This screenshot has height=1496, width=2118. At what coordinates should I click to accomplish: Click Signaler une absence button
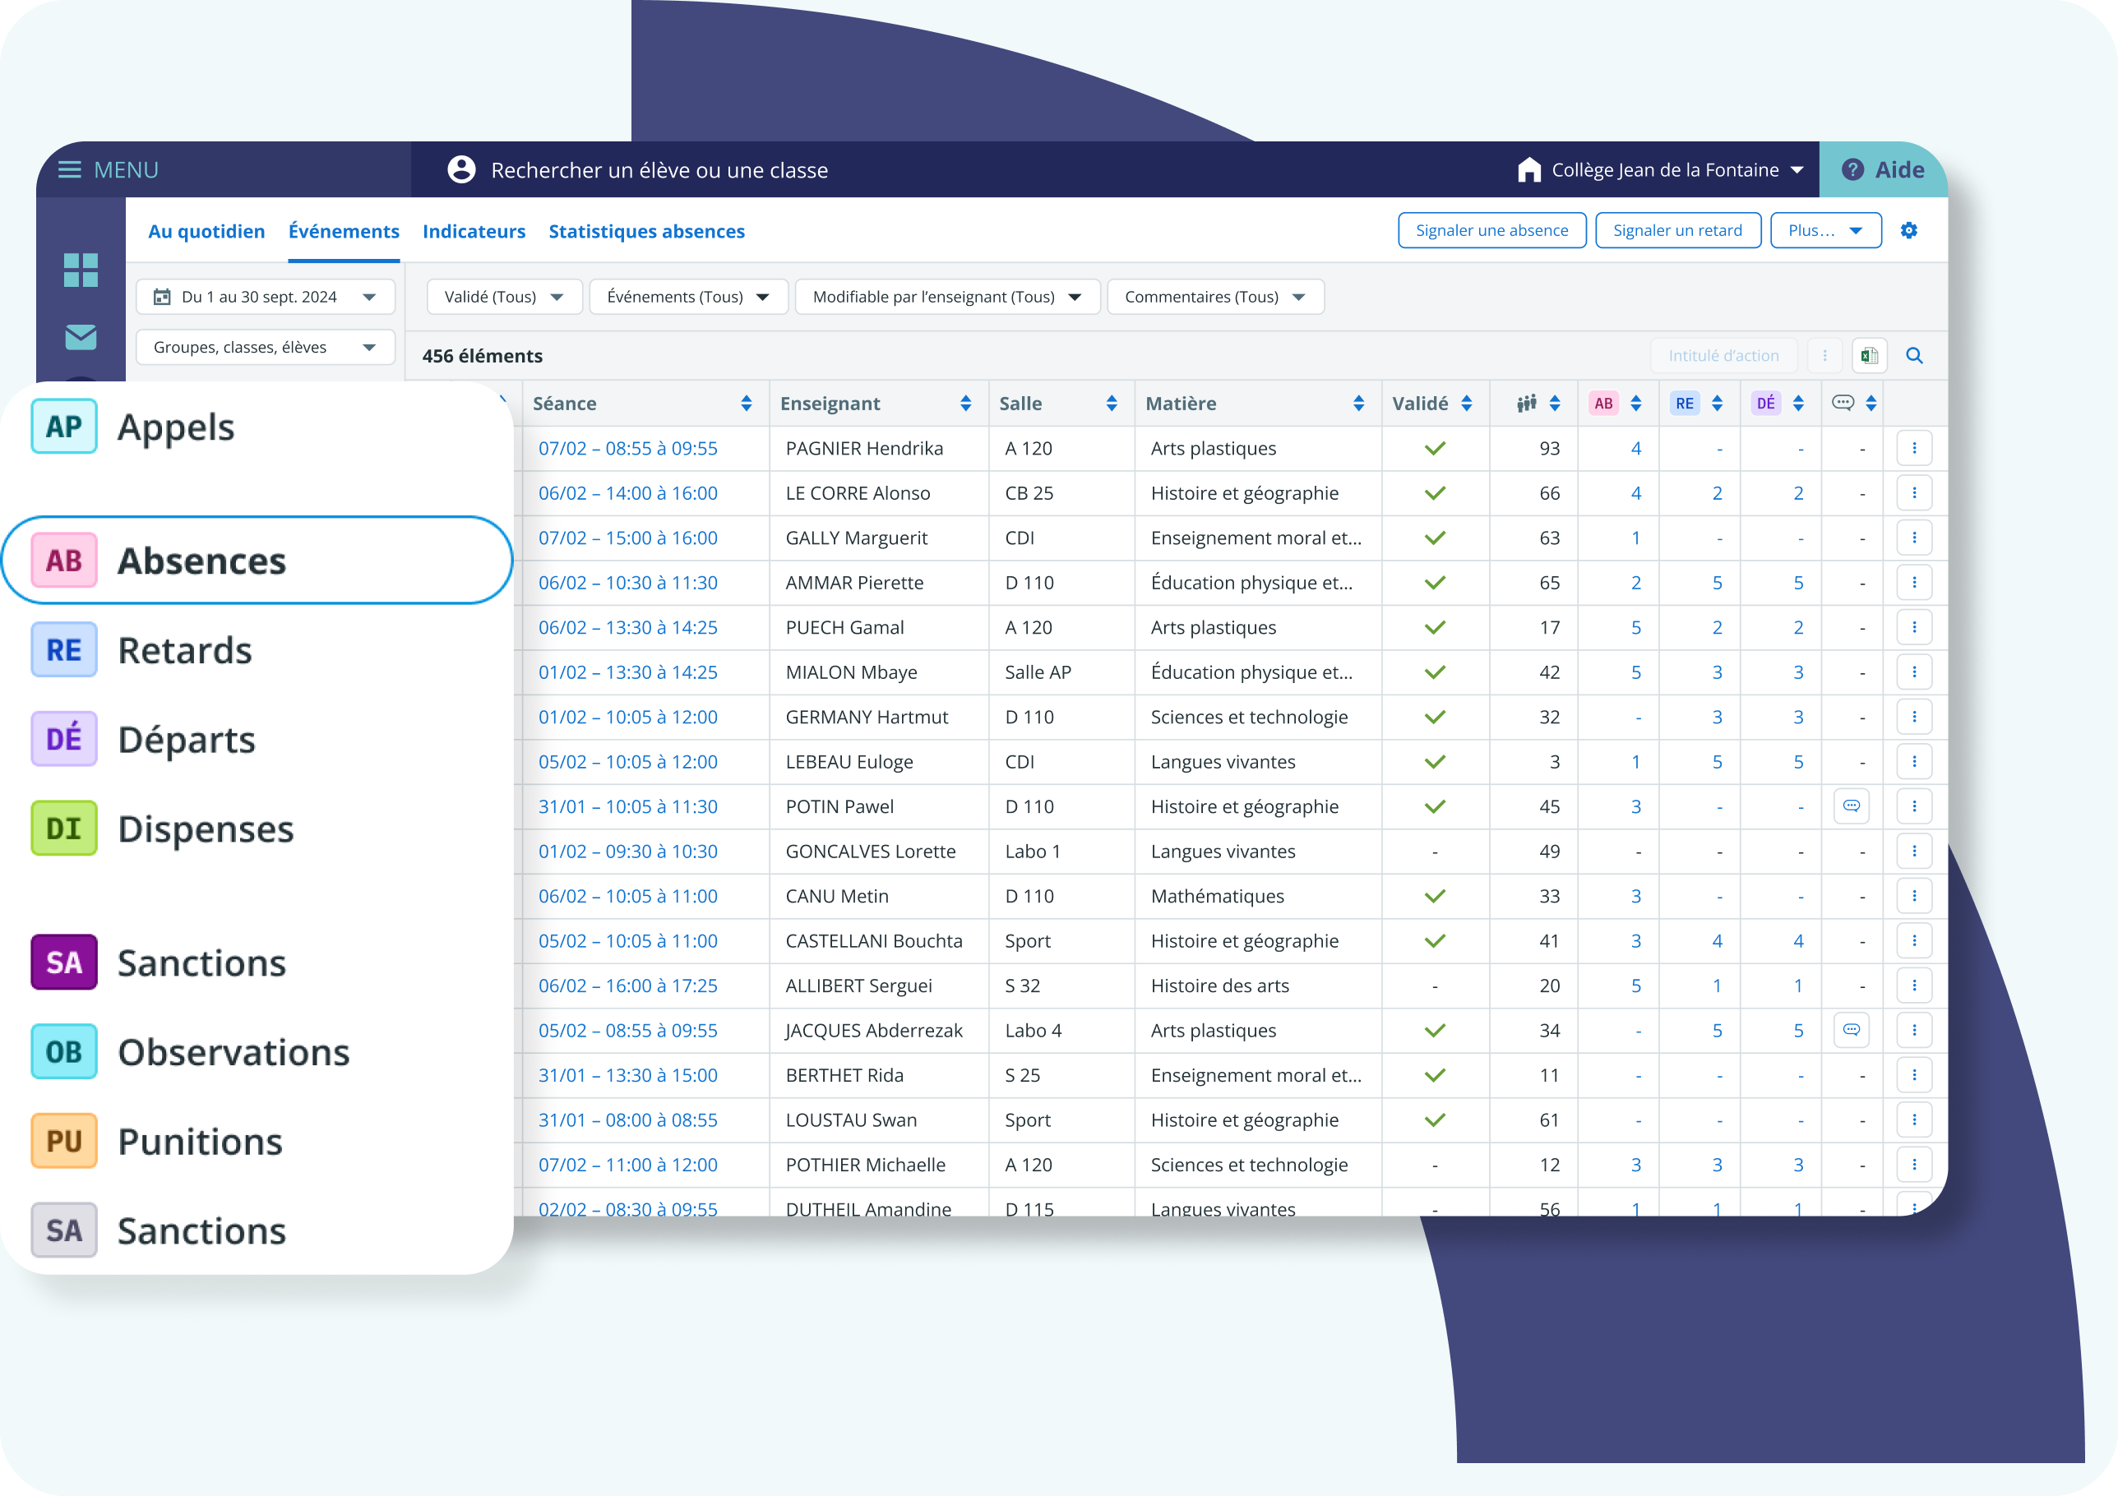pyautogui.click(x=1491, y=231)
